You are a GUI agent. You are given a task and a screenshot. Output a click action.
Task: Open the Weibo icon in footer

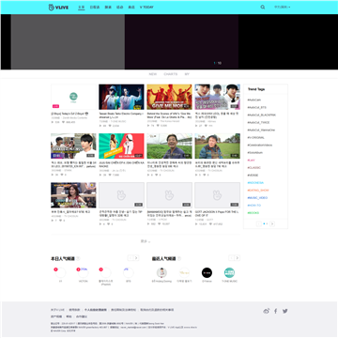pyautogui.click(x=267, y=311)
